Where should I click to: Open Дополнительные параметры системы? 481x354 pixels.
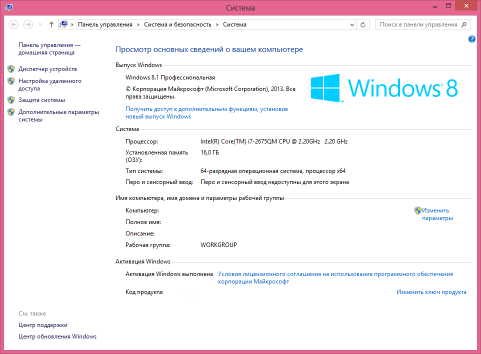(x=58, y=115)
